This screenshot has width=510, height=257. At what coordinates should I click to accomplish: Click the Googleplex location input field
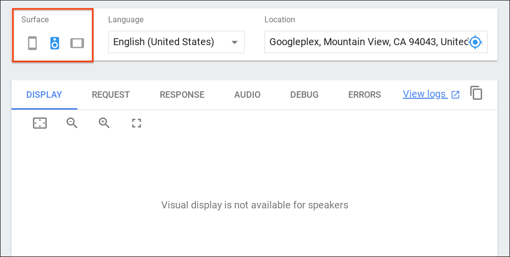pos(367,42)
